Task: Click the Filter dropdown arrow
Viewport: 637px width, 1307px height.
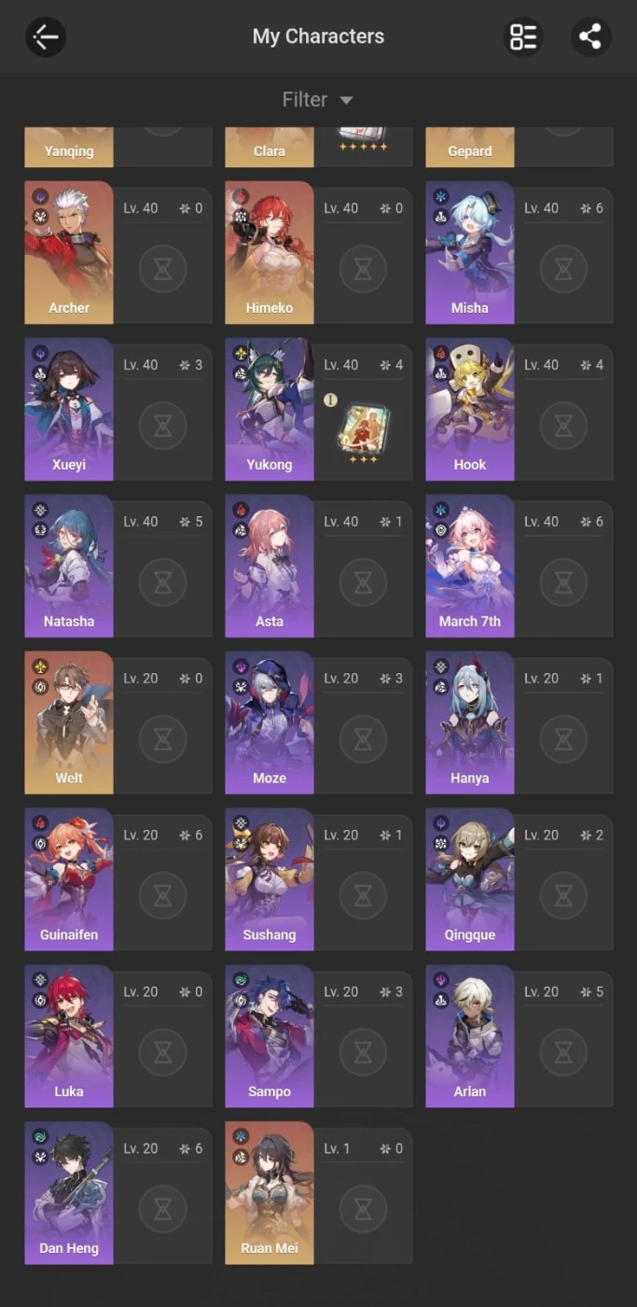Action: tap(346, 100)
